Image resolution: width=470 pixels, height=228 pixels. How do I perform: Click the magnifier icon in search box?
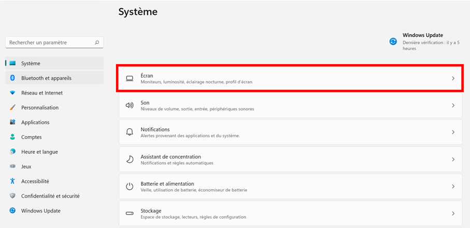97,42
